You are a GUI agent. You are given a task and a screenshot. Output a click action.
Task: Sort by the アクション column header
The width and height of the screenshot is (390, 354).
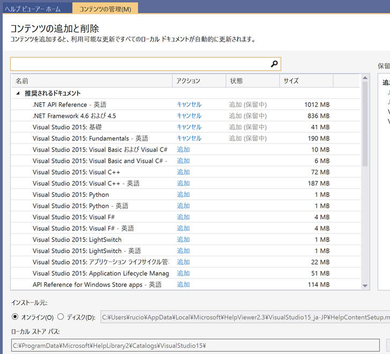(199, 81)
